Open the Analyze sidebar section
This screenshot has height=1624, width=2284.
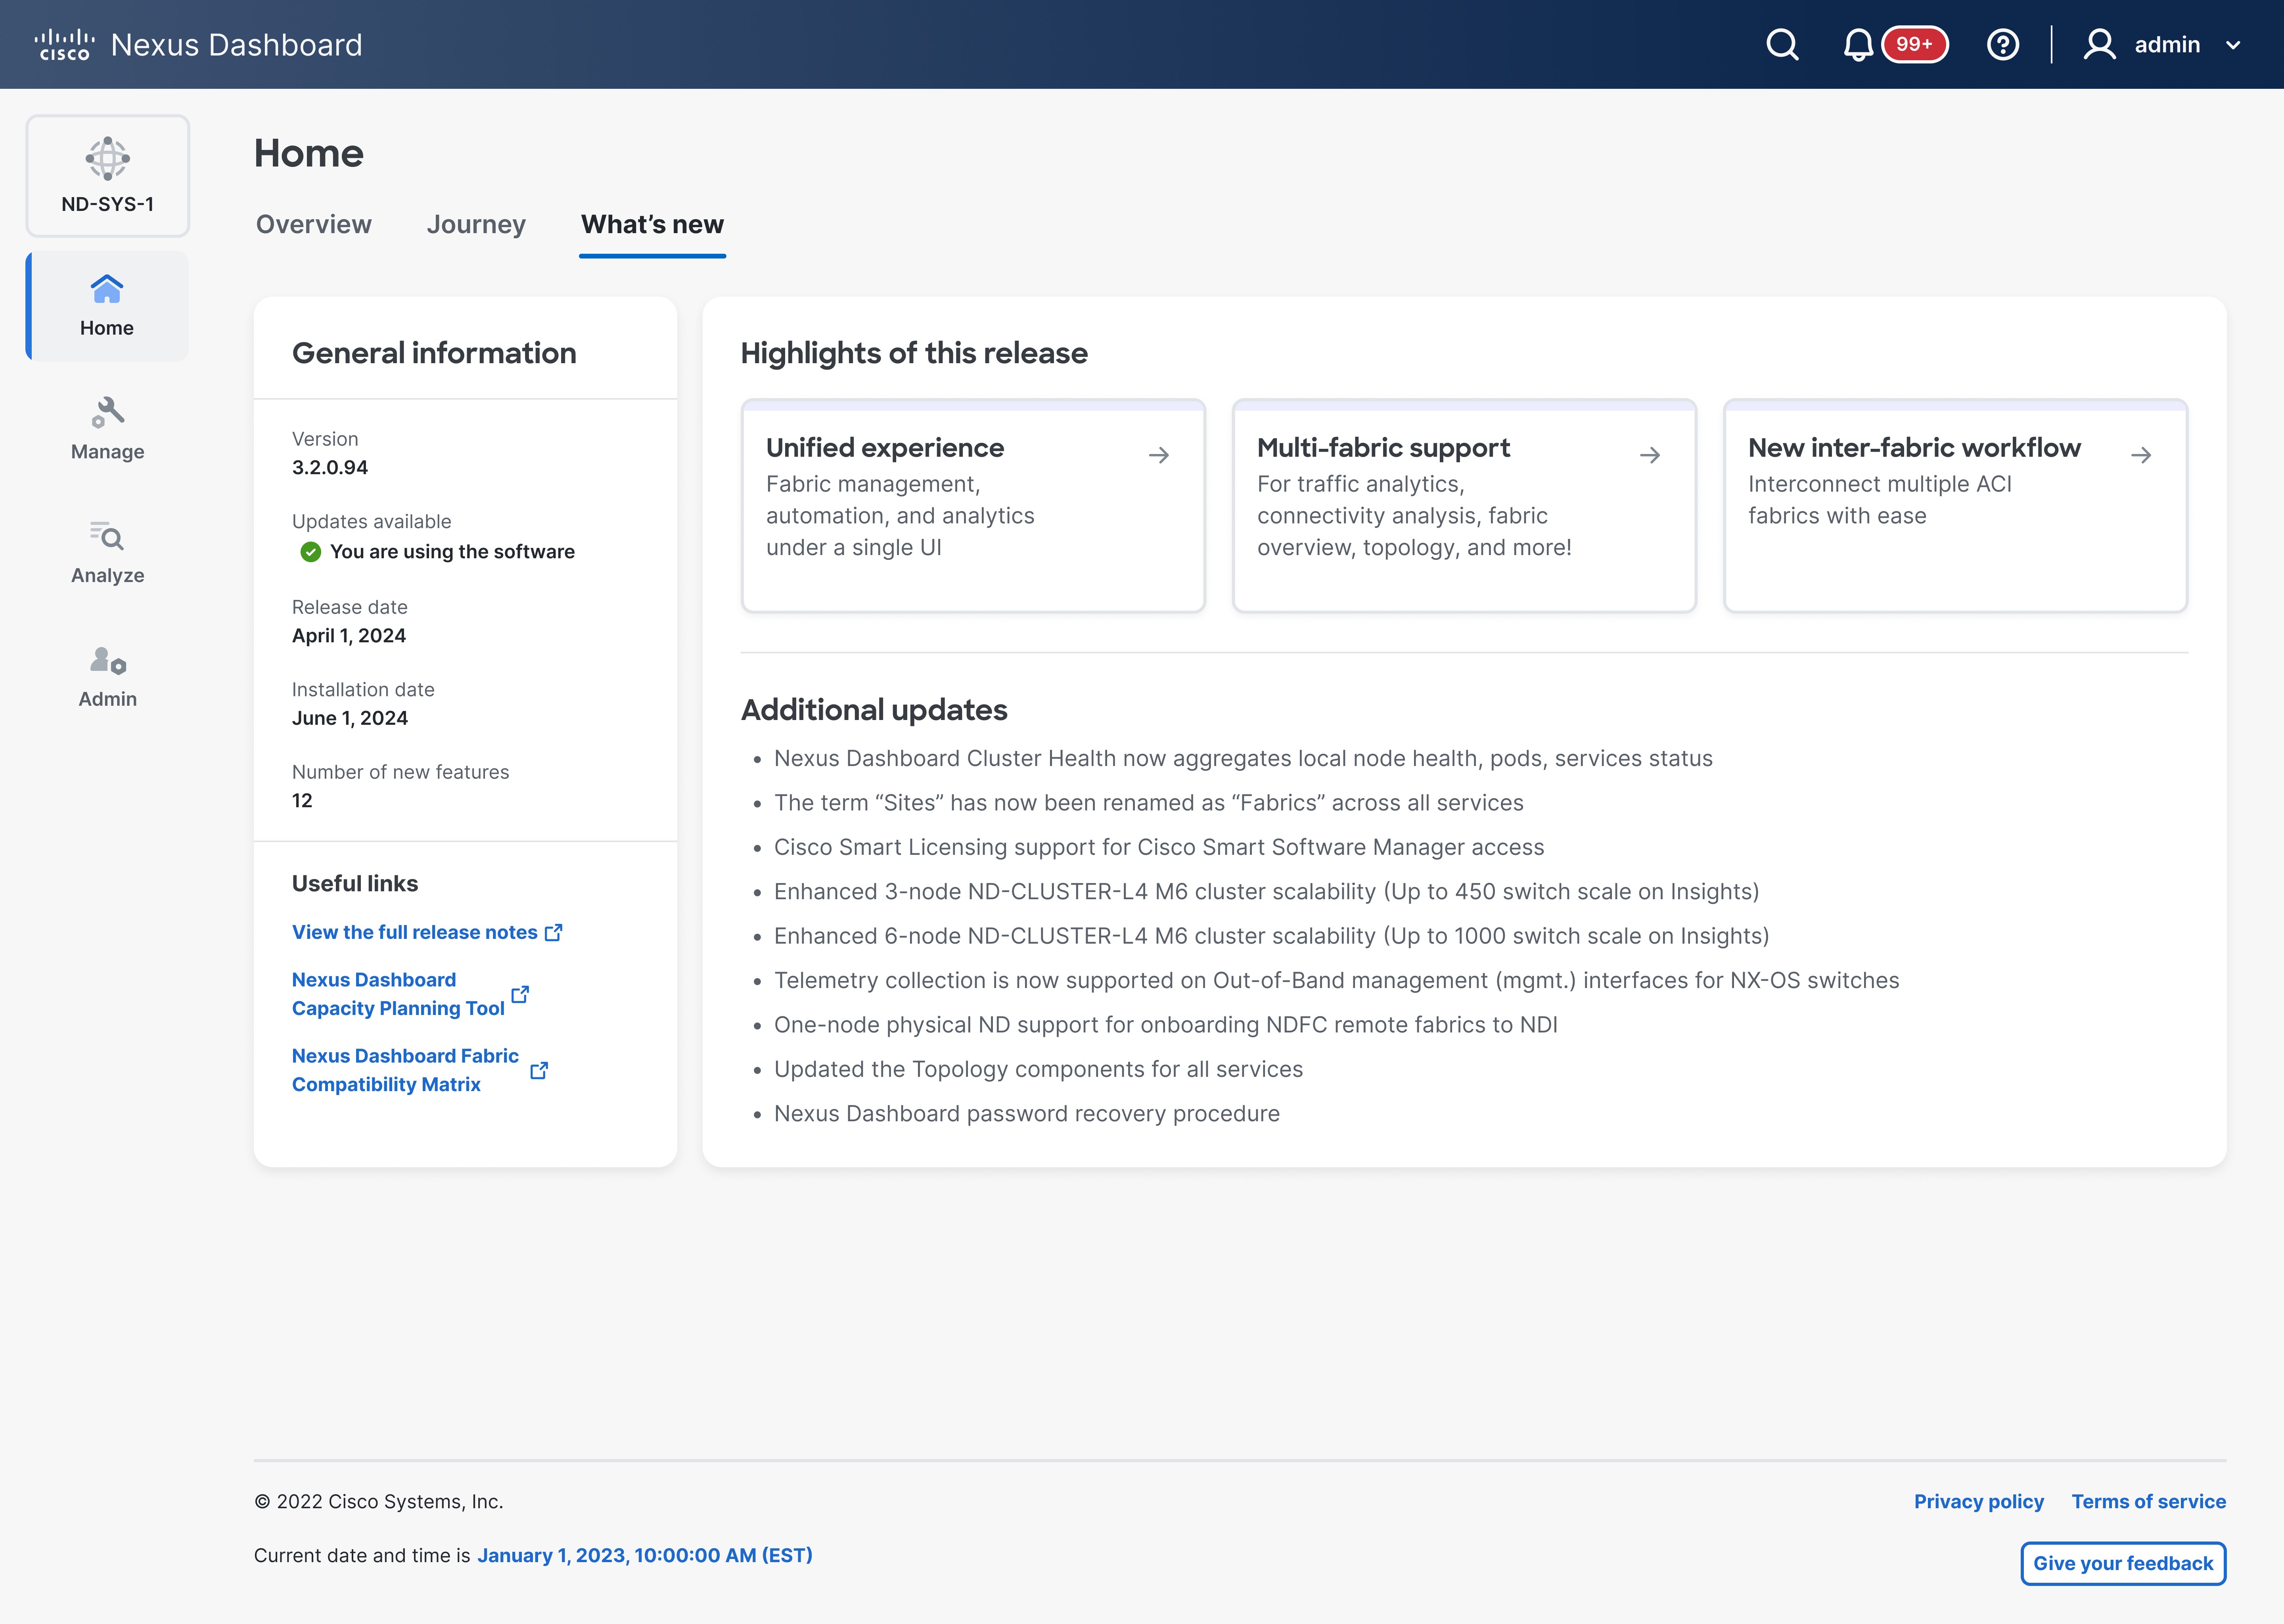108,552
